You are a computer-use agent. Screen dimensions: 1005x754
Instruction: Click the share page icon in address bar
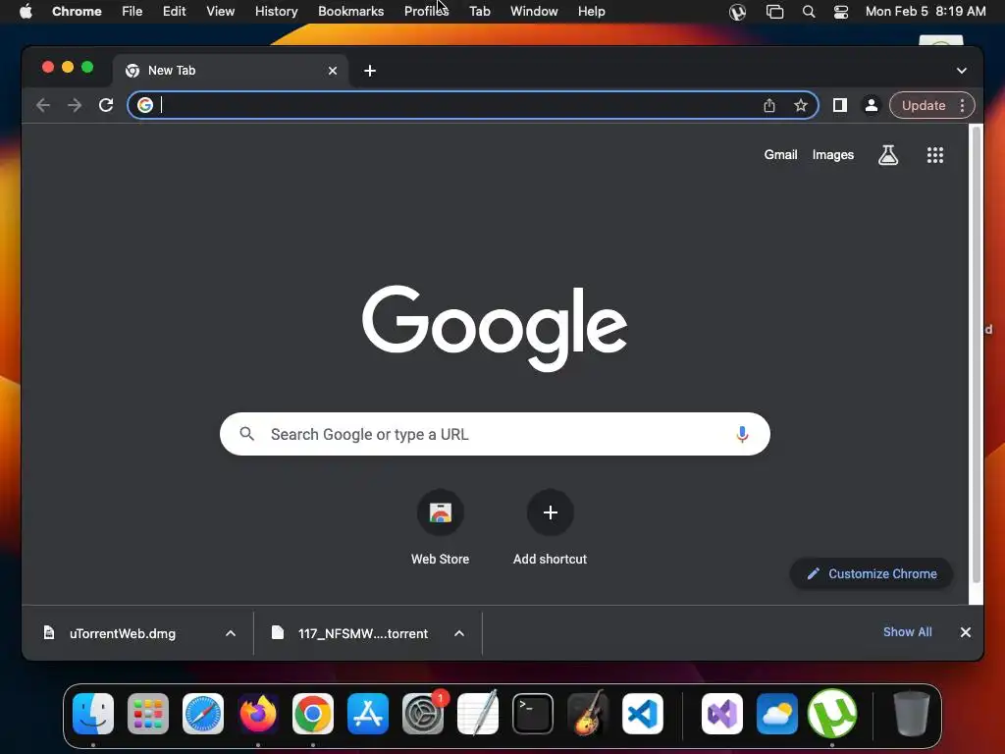[769, 105]
